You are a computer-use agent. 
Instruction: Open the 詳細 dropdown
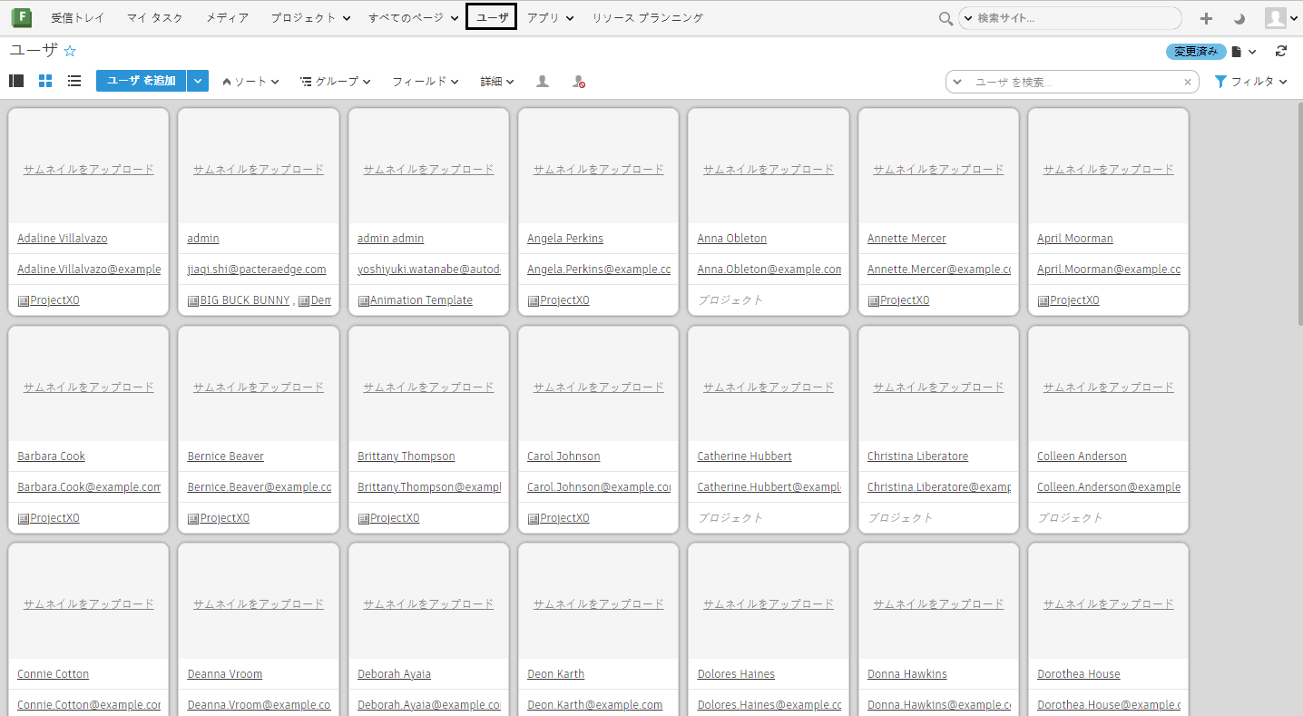tap(497, 82)
